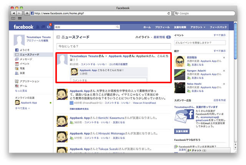Open messages icon in blue bar
The width and height of the screenshot is (246, 165).
tap(43, 27)
